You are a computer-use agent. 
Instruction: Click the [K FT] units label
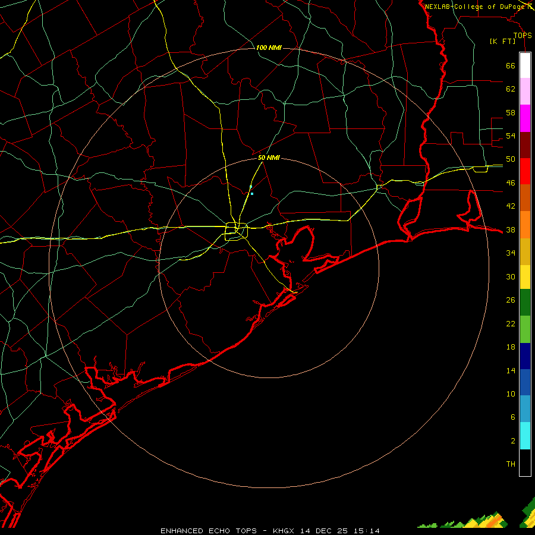(x=502, y=42)
